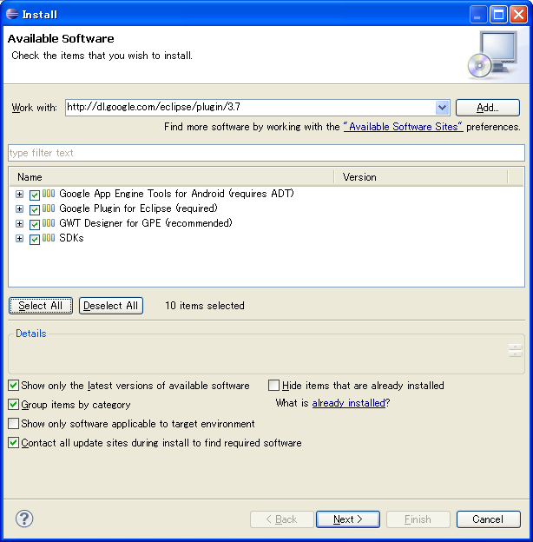This screenshot has height=542, width=533.
Task: Click the Work with URL field
Action: click(251, 108)
